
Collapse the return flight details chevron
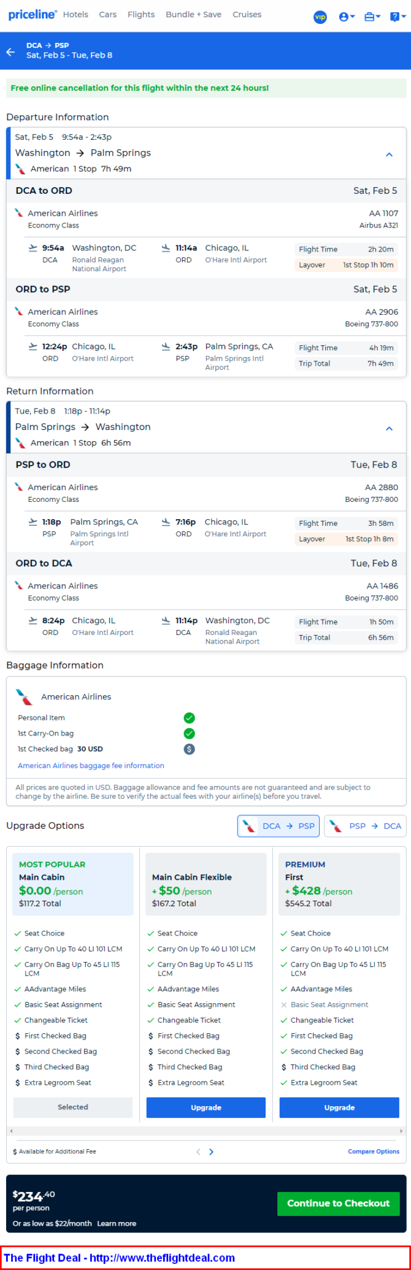click(389, 429)
